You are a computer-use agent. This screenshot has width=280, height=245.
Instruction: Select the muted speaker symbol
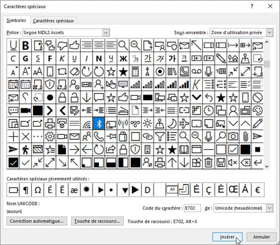(x=233, y=163)
